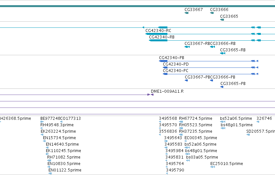Image resolution: width=275 pixels, height=175 pixels.
Task: Select the CG33665-RB transcript label
Action: 233,50
